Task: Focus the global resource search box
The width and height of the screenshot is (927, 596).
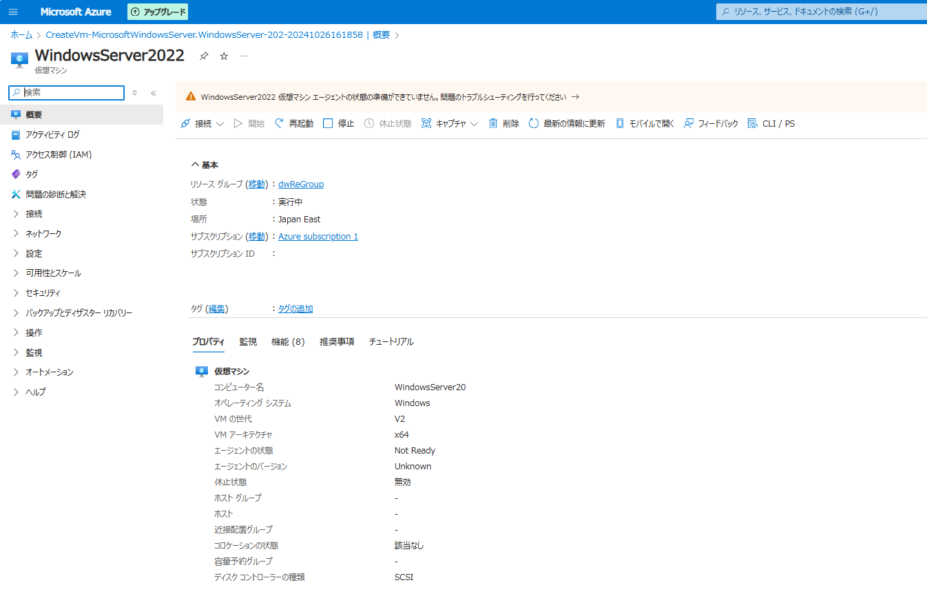Action: point(822,12)
